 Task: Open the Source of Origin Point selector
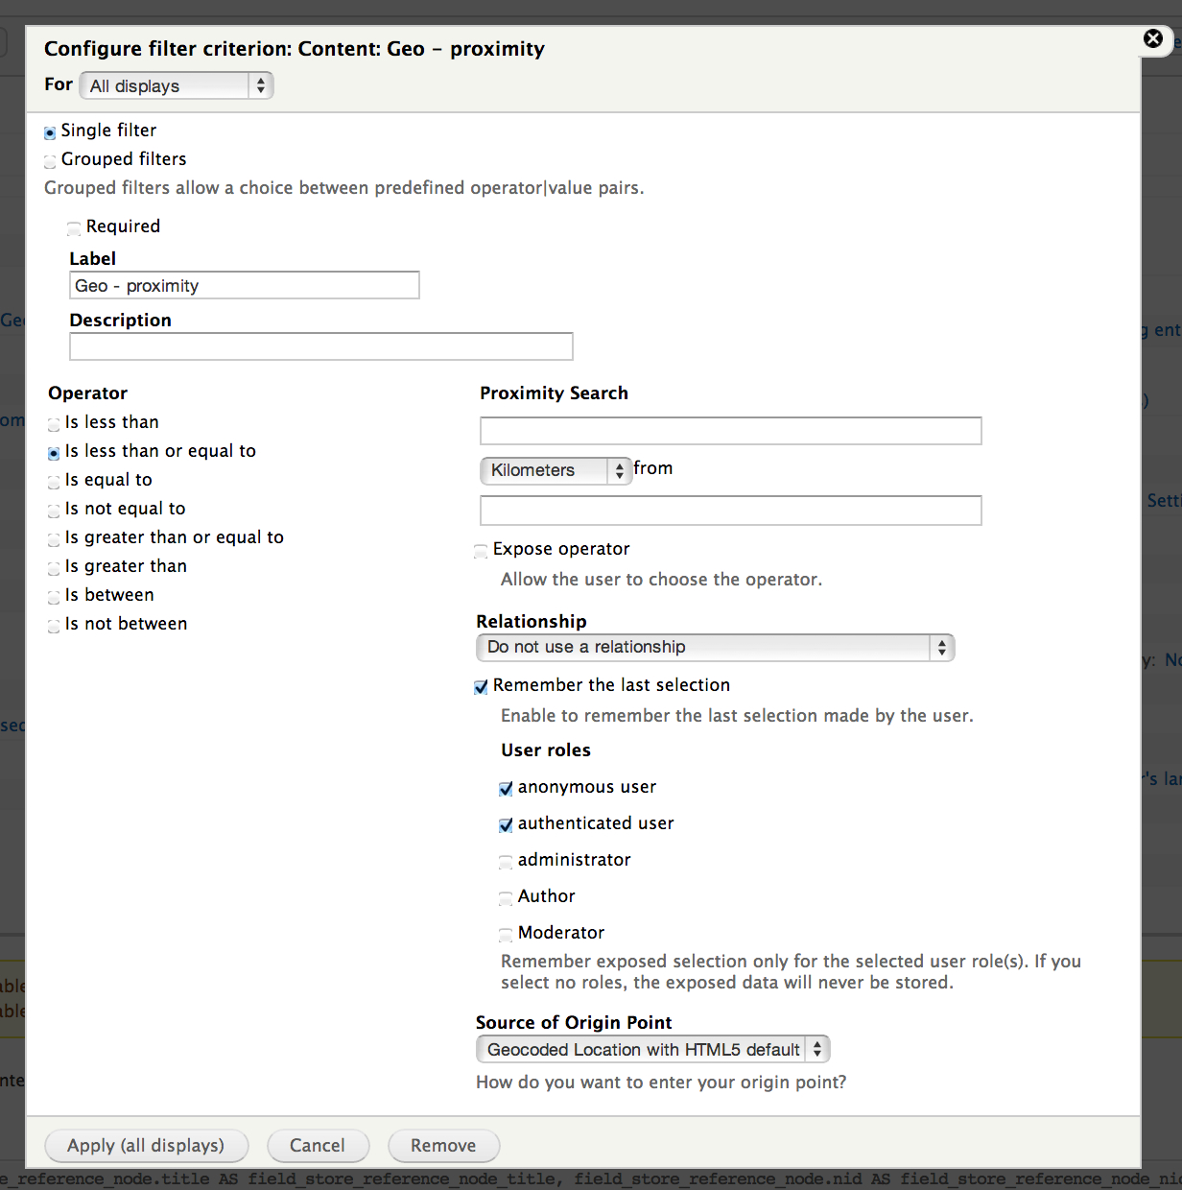(x=652, y=1049)
